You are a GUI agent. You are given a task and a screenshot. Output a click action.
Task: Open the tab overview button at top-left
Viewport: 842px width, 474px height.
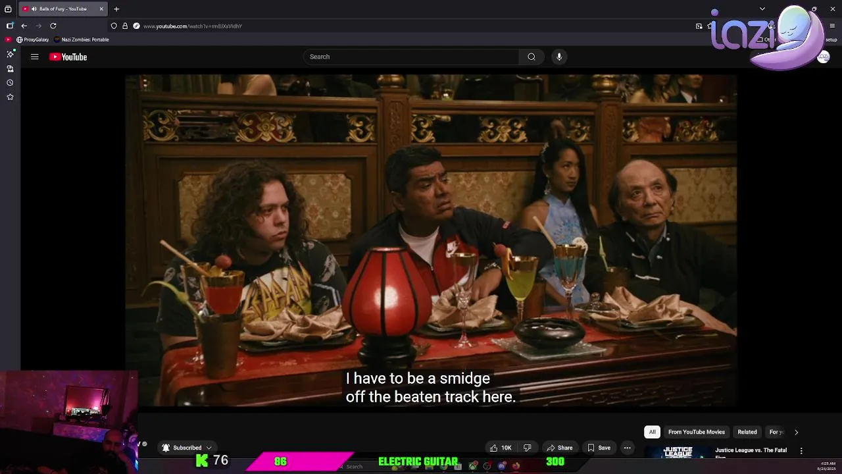[8, 9]
